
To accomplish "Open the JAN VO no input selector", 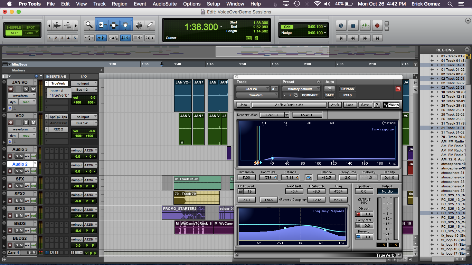I will 84,84.
